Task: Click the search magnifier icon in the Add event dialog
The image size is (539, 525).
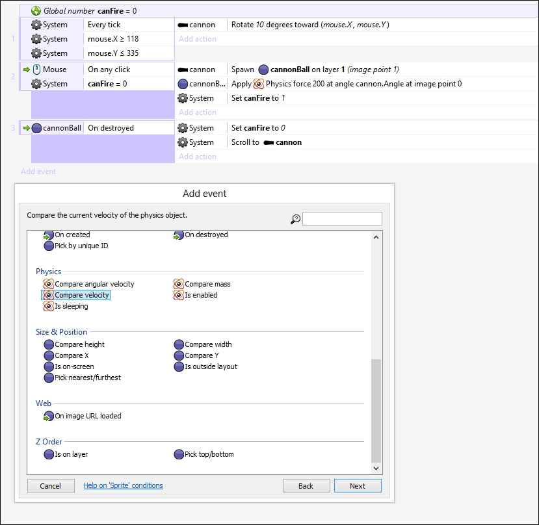Action: pos(295,219)
